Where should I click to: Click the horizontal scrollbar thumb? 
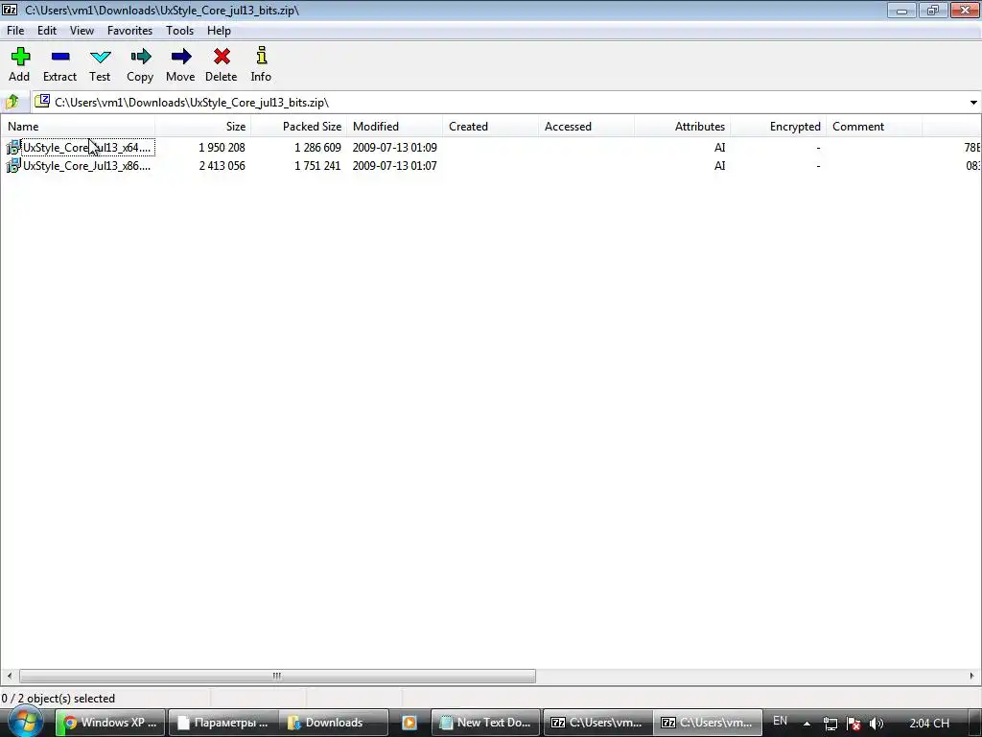[x=277, y=676]
